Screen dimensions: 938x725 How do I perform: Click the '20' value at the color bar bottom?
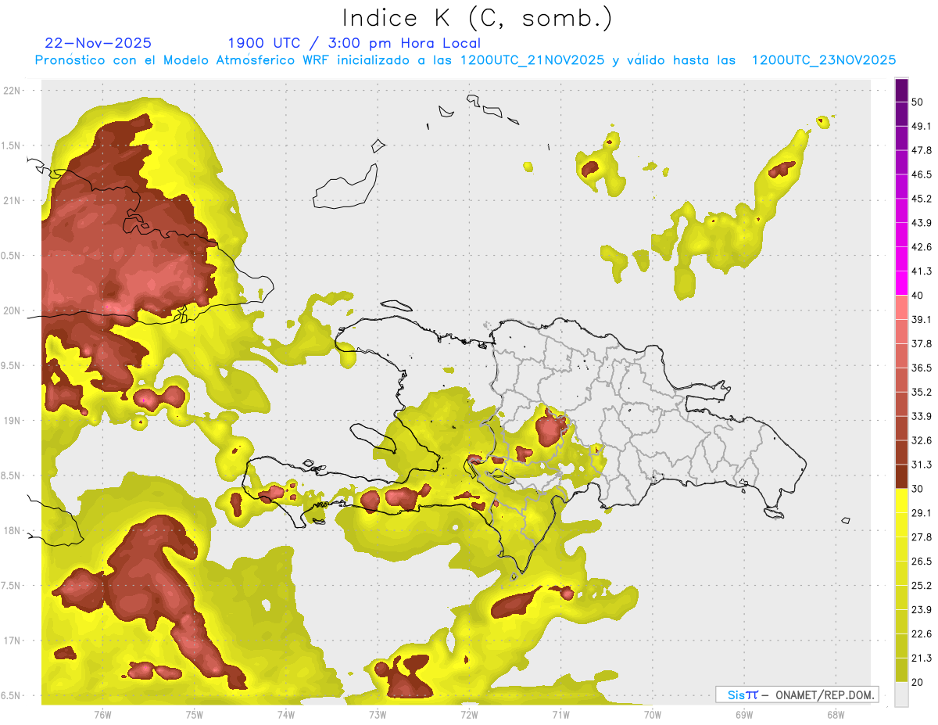[x=918, y=682]
